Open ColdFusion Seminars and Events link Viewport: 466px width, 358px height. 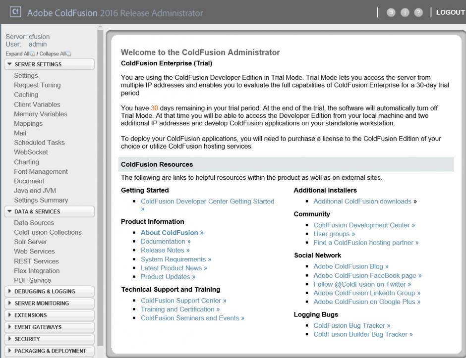192,318
